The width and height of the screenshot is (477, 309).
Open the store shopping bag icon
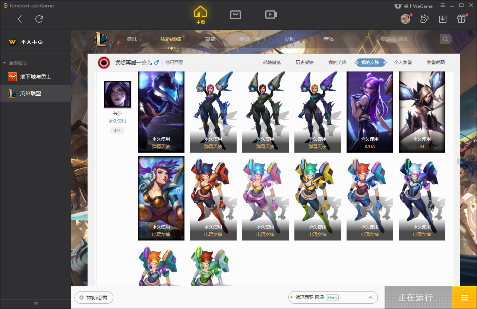[235, 15]
